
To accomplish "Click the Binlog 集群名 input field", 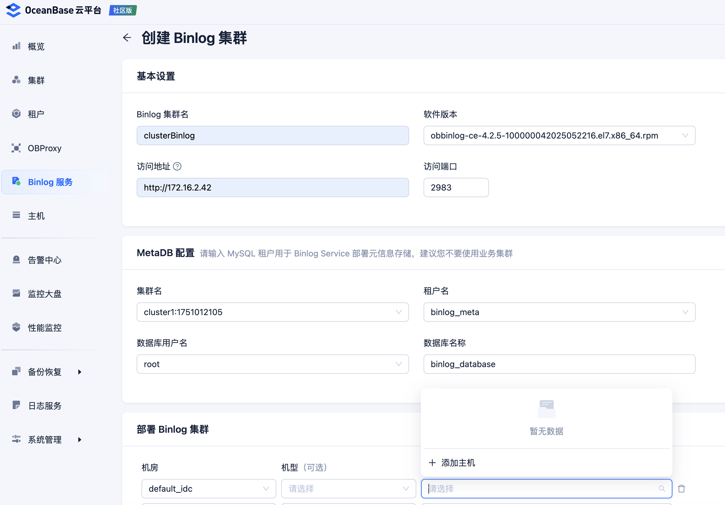I will tap(272, 135).
